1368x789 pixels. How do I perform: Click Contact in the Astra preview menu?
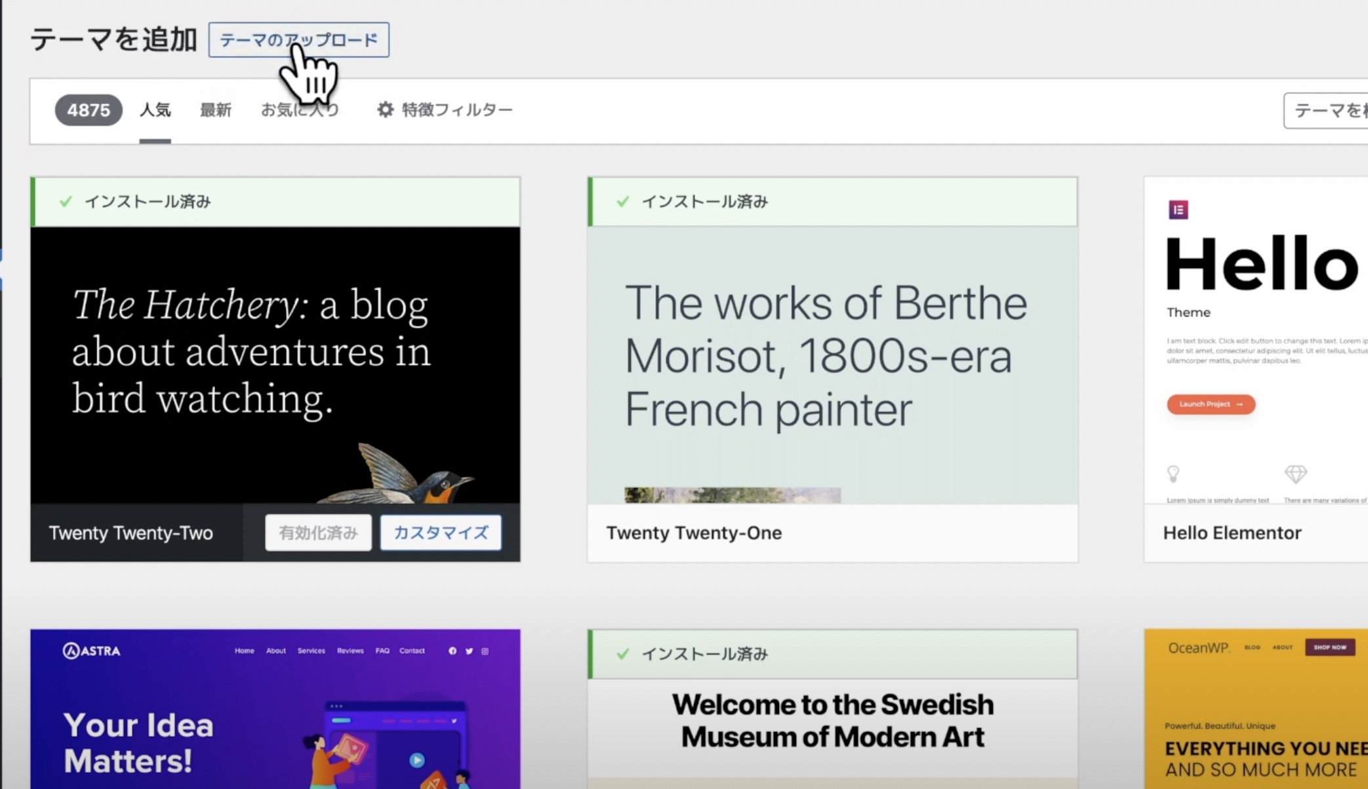pyautogui.click(x=412, y=651)
